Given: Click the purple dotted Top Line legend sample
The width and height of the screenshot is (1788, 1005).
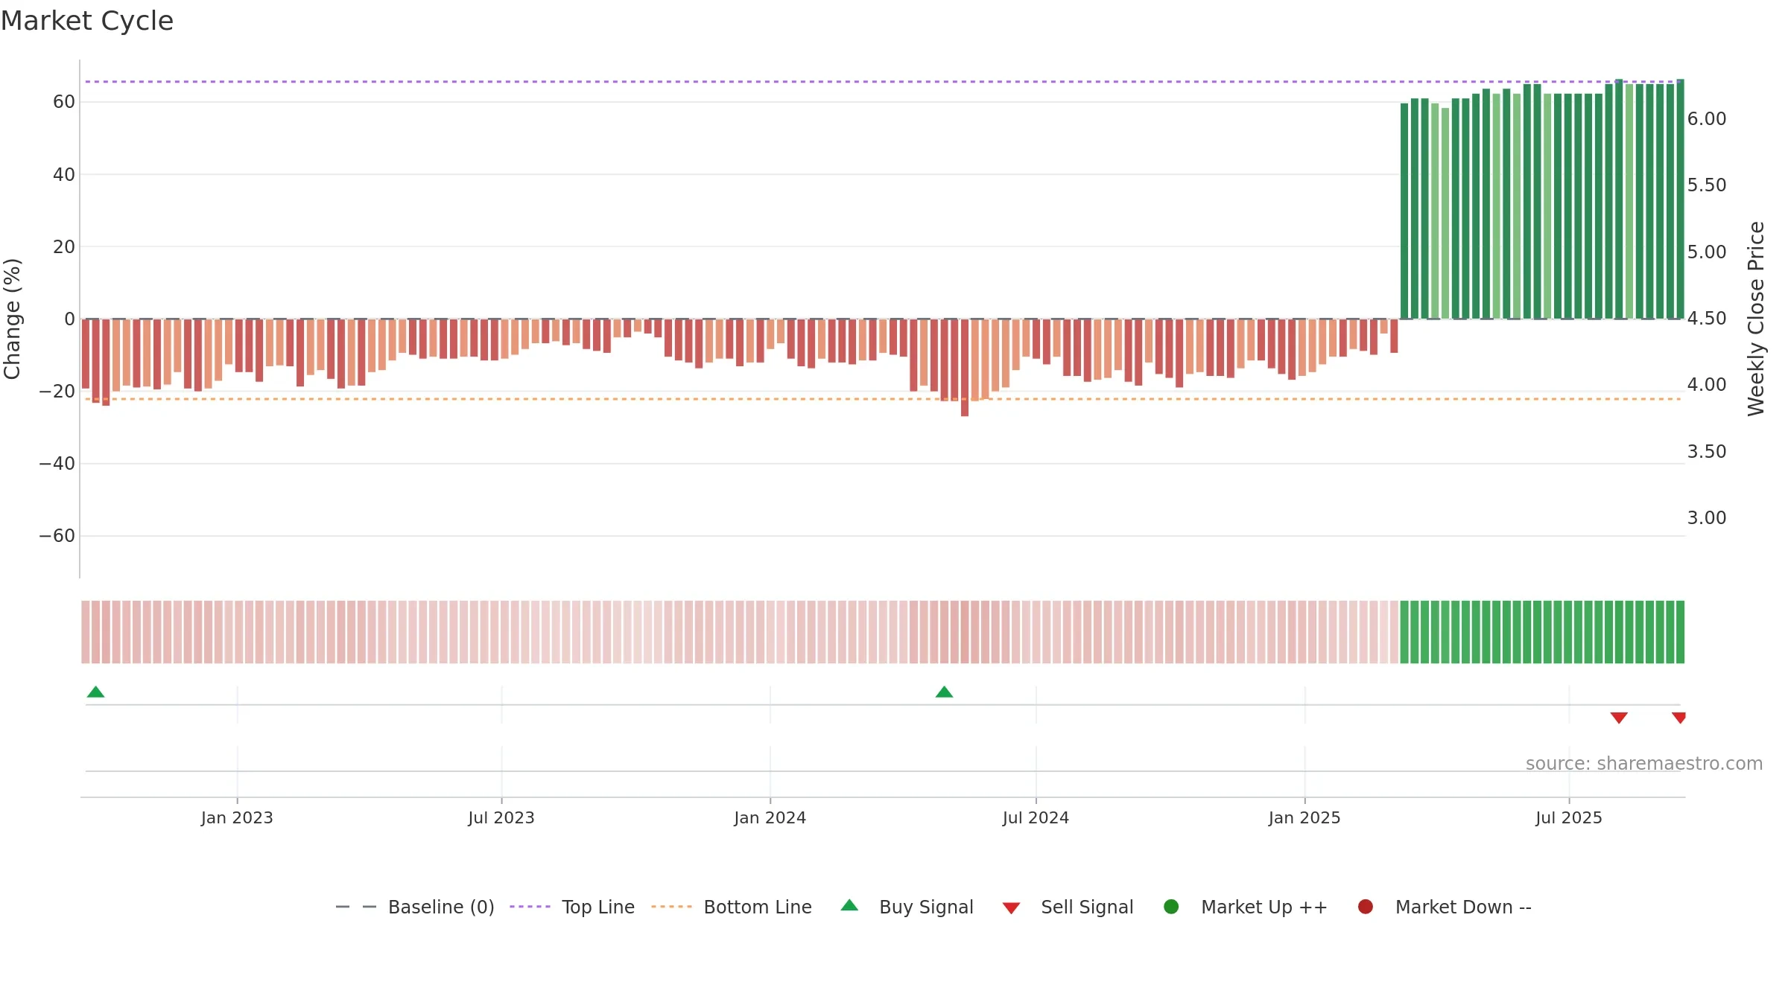Looking at the screenshot, I should pyautogui.click(x=530, y=907).
